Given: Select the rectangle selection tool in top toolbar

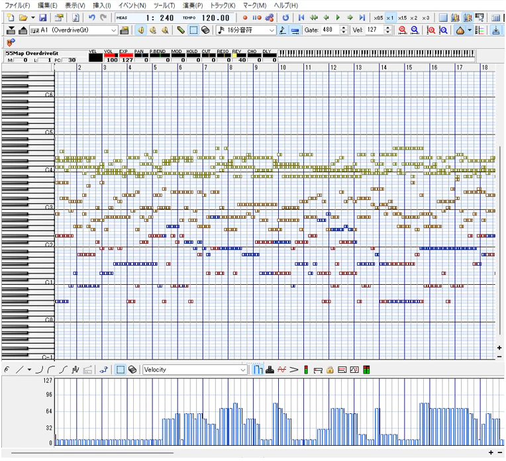Looking at the screenshot, I should coord(193,30).
